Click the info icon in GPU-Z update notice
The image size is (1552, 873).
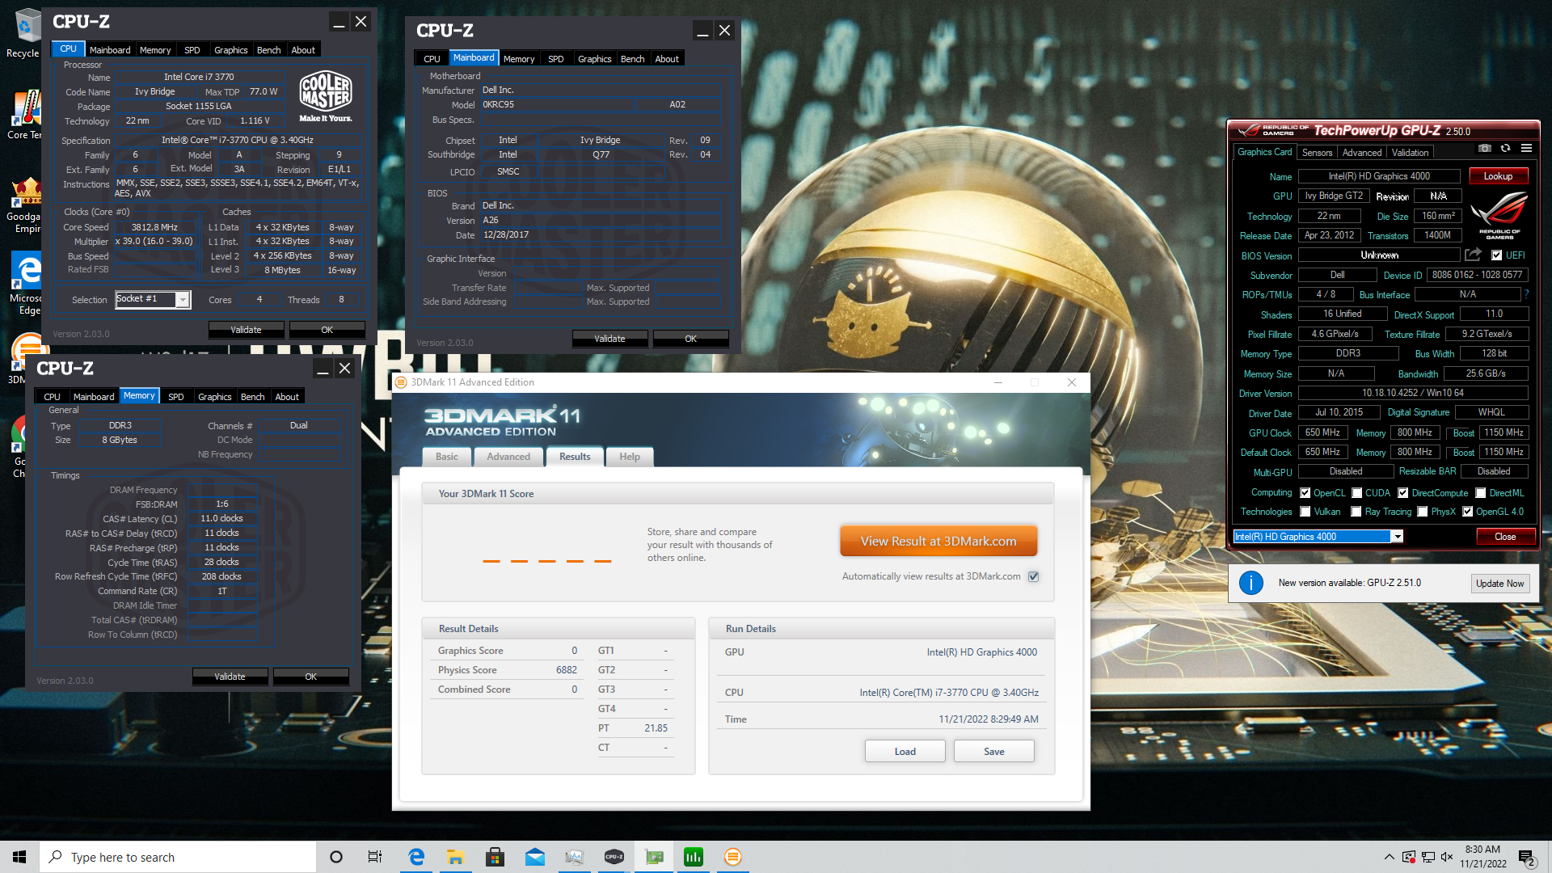1250,583
